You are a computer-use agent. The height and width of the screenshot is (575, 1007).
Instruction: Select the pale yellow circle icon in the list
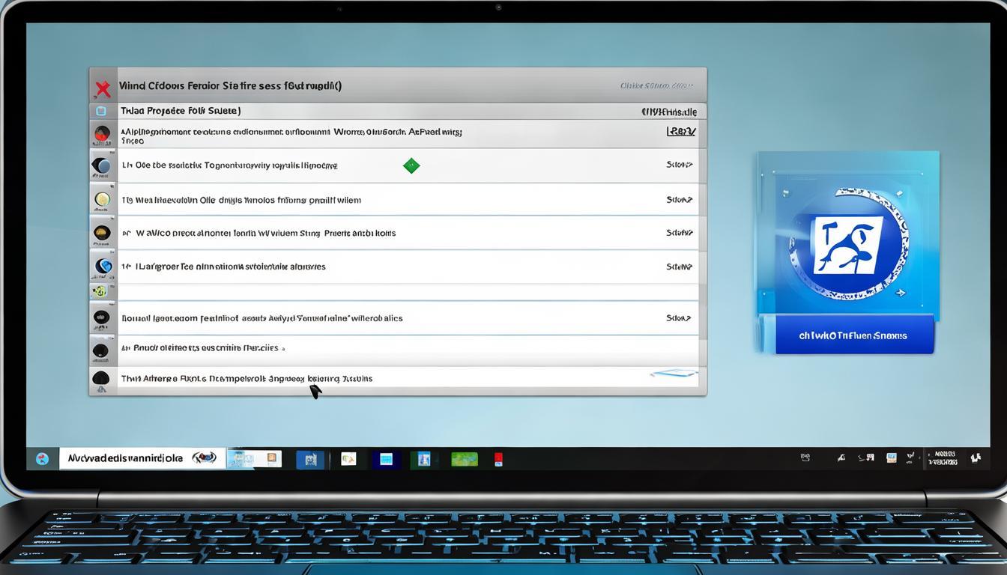(102, 200)
